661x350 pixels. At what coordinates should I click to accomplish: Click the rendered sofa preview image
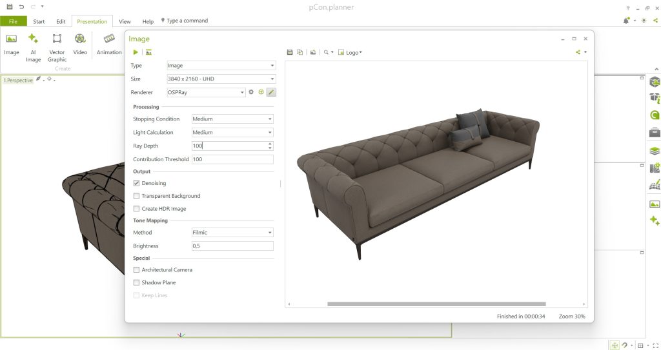[x=418, y=184]
